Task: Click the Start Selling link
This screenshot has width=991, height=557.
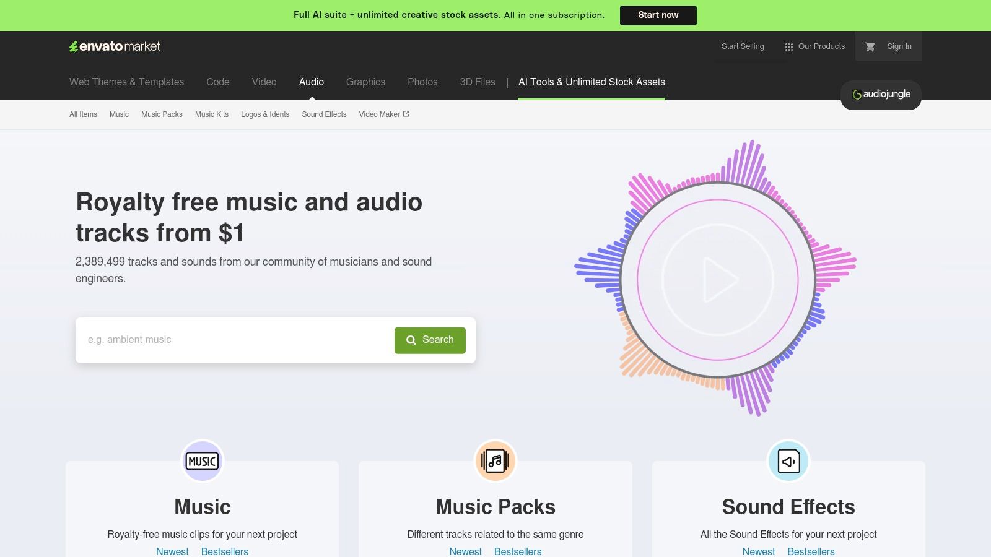Action: click(x=742, y=46)
